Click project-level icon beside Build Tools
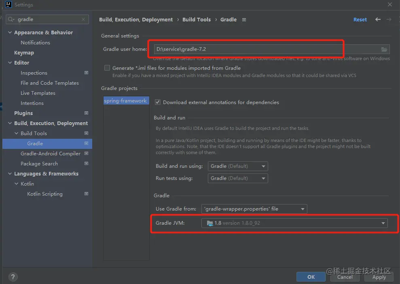Image resolution: width=400 pixels, height=284 pixels. 87,133
